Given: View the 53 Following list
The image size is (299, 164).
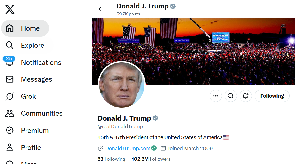Looking at the screenshot, I should pos(111,159).
